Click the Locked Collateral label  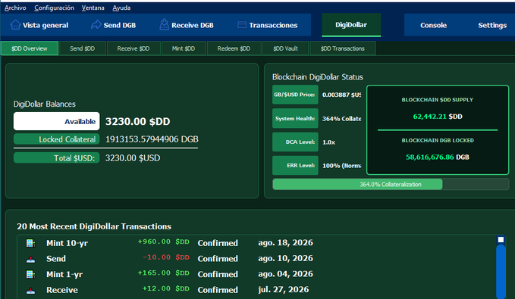click(56, 139)
